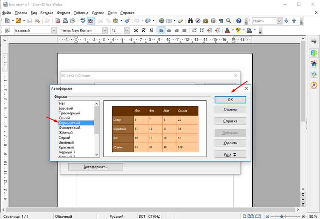
Task: Click the Paste clipboard icon
Action: click(x=116, y=21)
